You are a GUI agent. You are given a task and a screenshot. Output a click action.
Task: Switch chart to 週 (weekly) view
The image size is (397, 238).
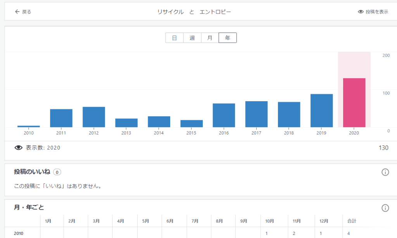(192, 38)
